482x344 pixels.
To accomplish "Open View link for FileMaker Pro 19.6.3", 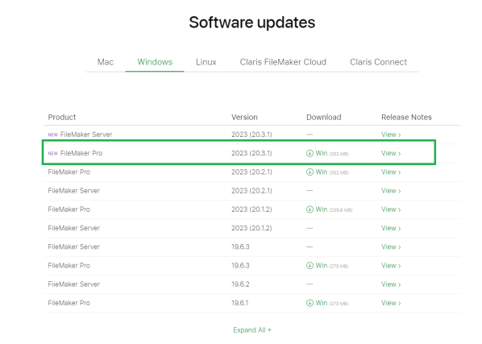I will (x=391, y=266).
